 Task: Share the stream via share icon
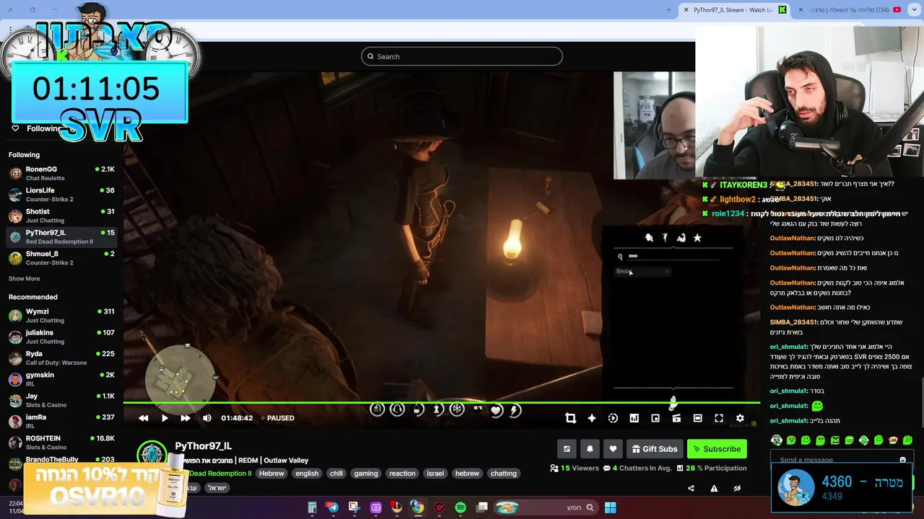point(691,488)
